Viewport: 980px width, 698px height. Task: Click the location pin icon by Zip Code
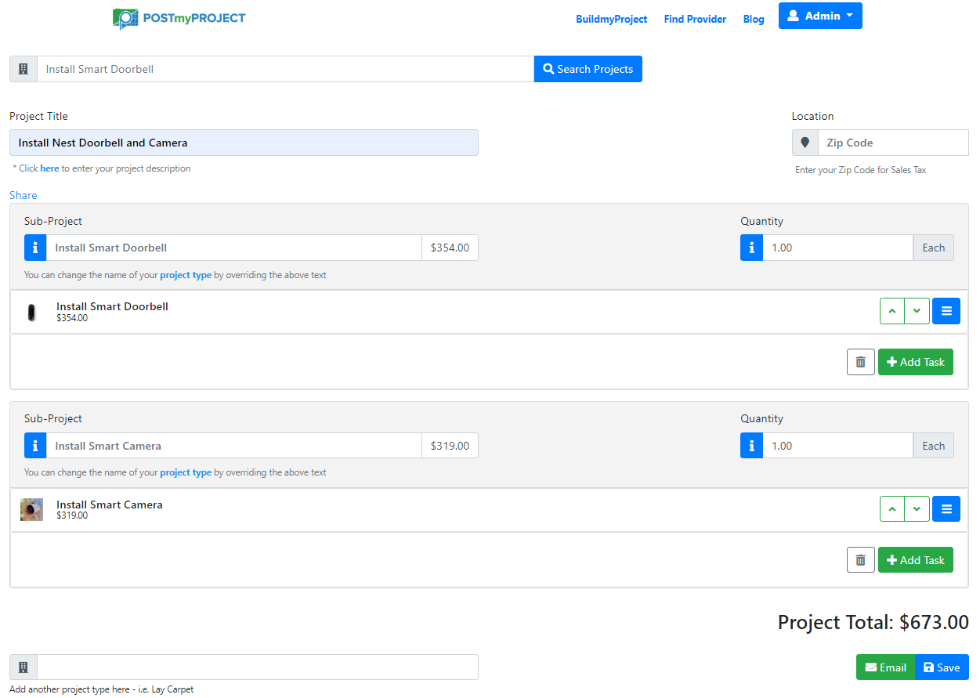click(x=805, y=143)
